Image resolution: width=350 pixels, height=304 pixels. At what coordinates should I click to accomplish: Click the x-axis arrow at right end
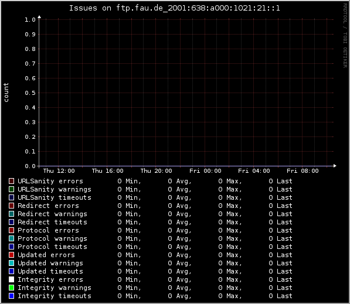(335, 166)
